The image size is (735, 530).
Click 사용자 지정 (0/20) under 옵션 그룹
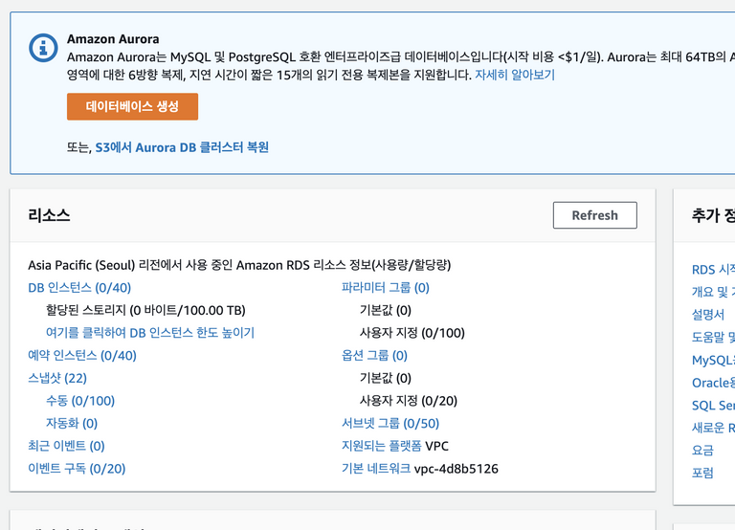pos(409,401)
